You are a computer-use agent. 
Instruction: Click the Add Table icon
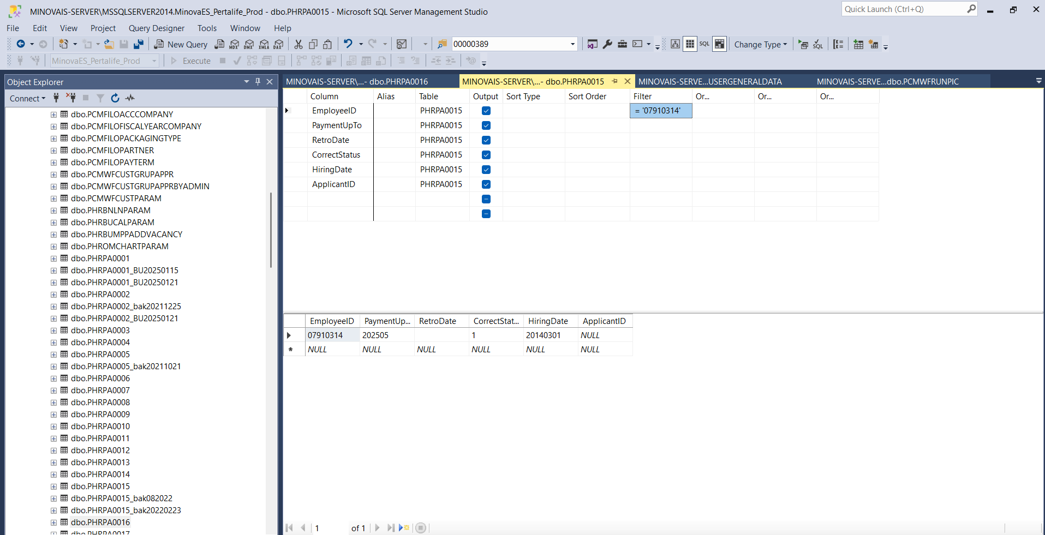[858, 45]
